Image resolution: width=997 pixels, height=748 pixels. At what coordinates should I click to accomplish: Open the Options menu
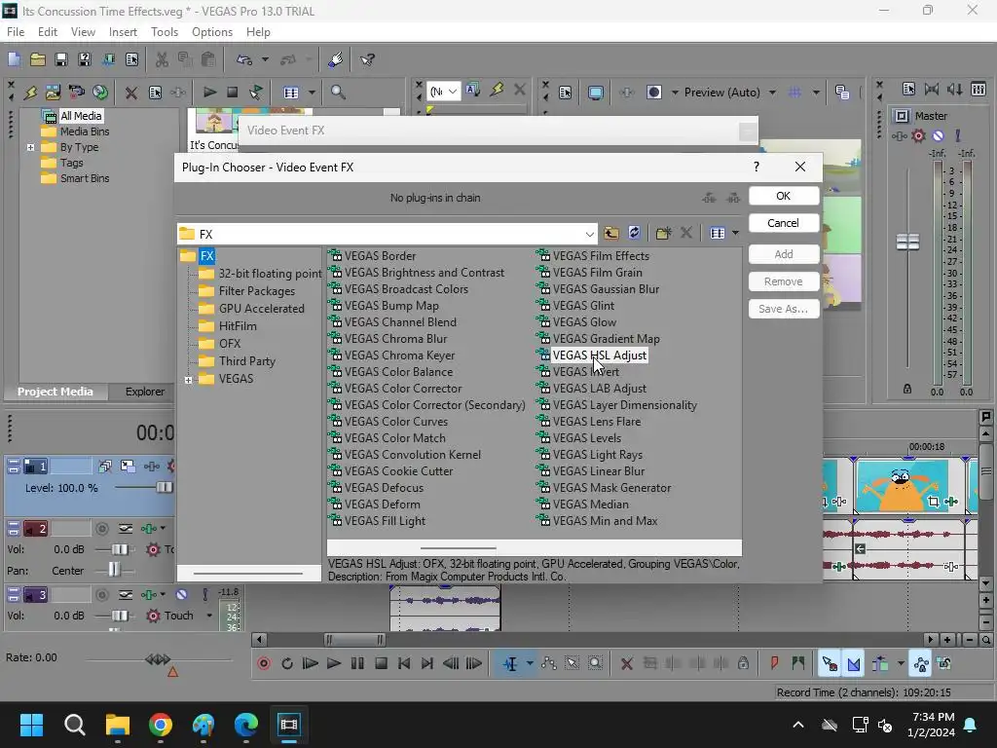[211, 32]
